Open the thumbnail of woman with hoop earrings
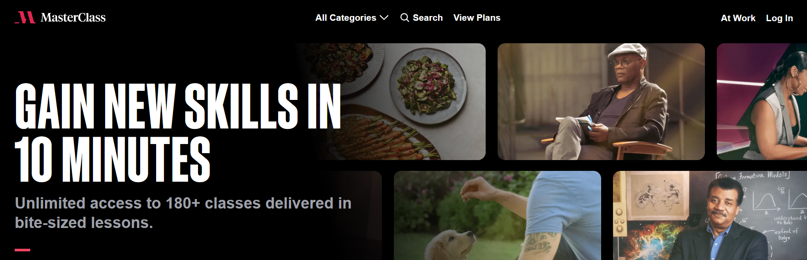Screen dimensions: 807x260 tap(762, 102)
